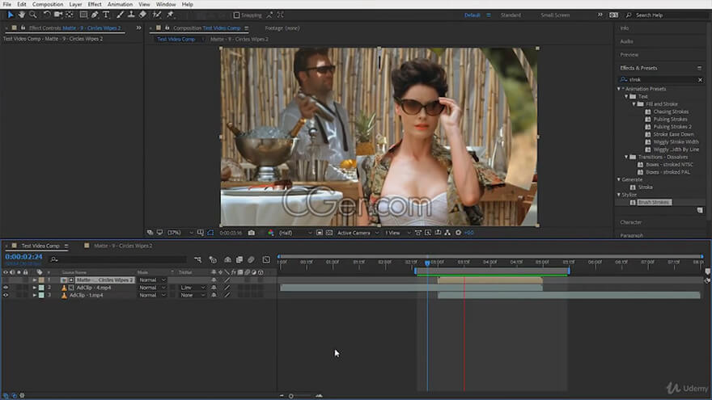
Task: Select the Hand tool
Action: 21,15
